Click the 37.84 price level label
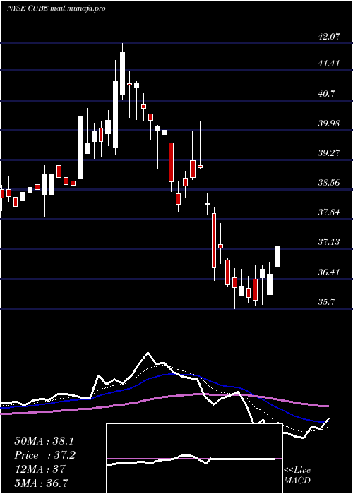 329,212
